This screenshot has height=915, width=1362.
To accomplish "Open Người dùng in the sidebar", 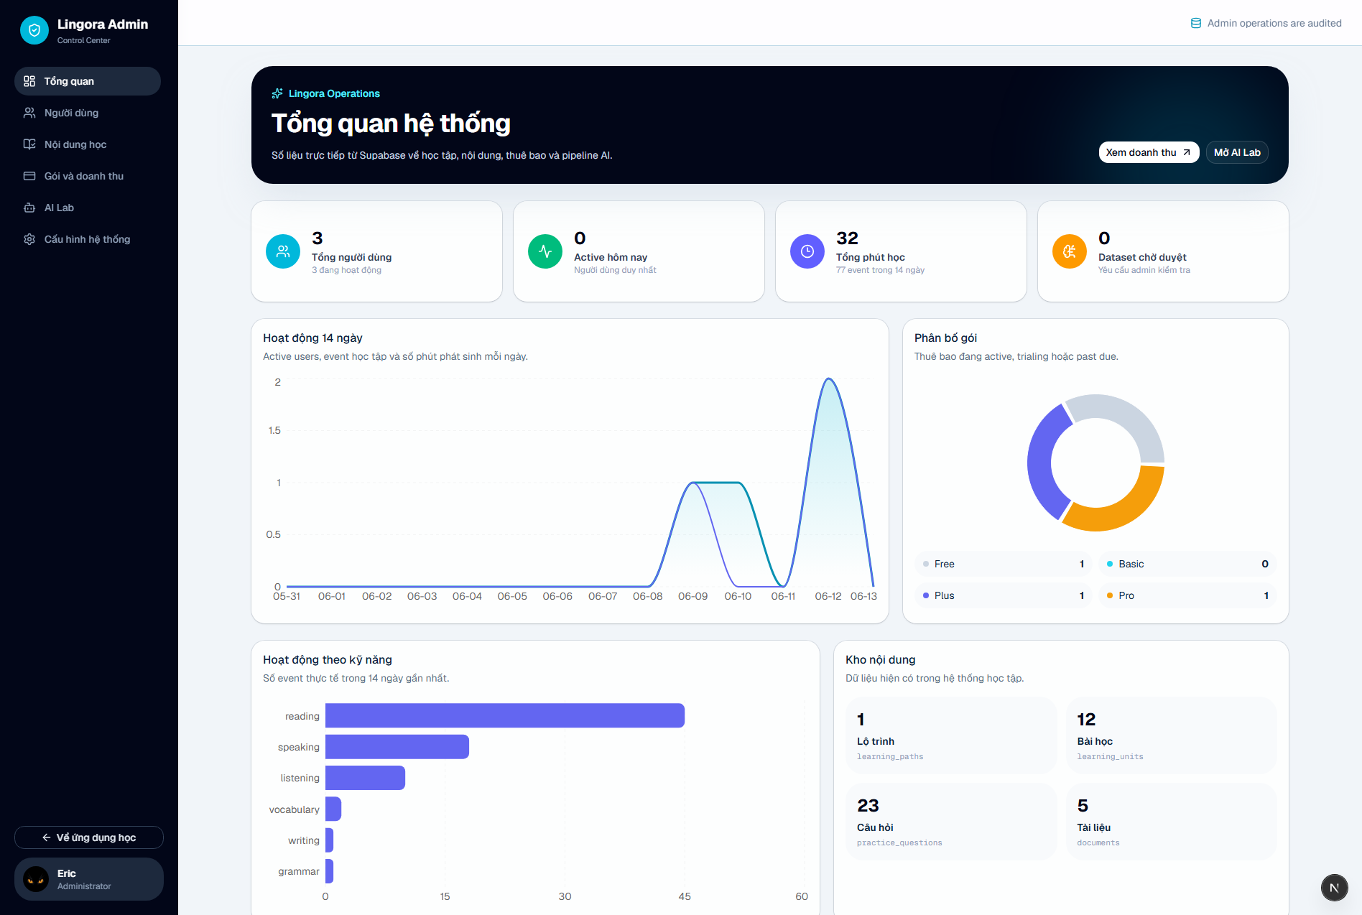I will point(88,113).
